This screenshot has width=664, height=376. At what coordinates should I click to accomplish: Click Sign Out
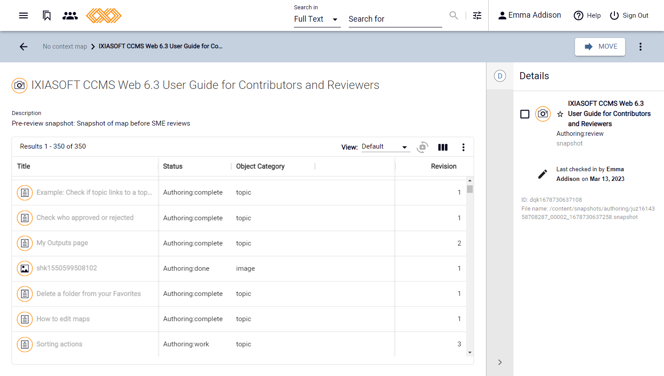629,15
